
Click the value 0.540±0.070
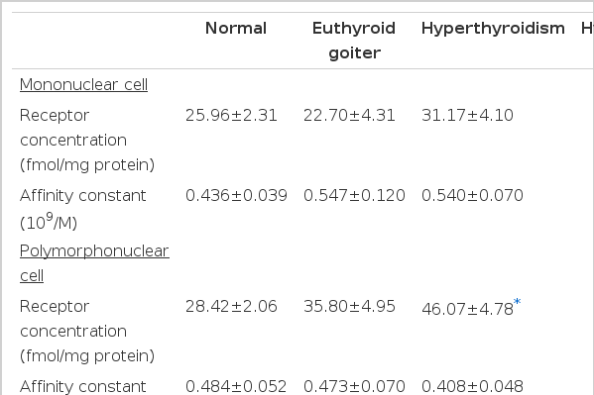[472, 196]
